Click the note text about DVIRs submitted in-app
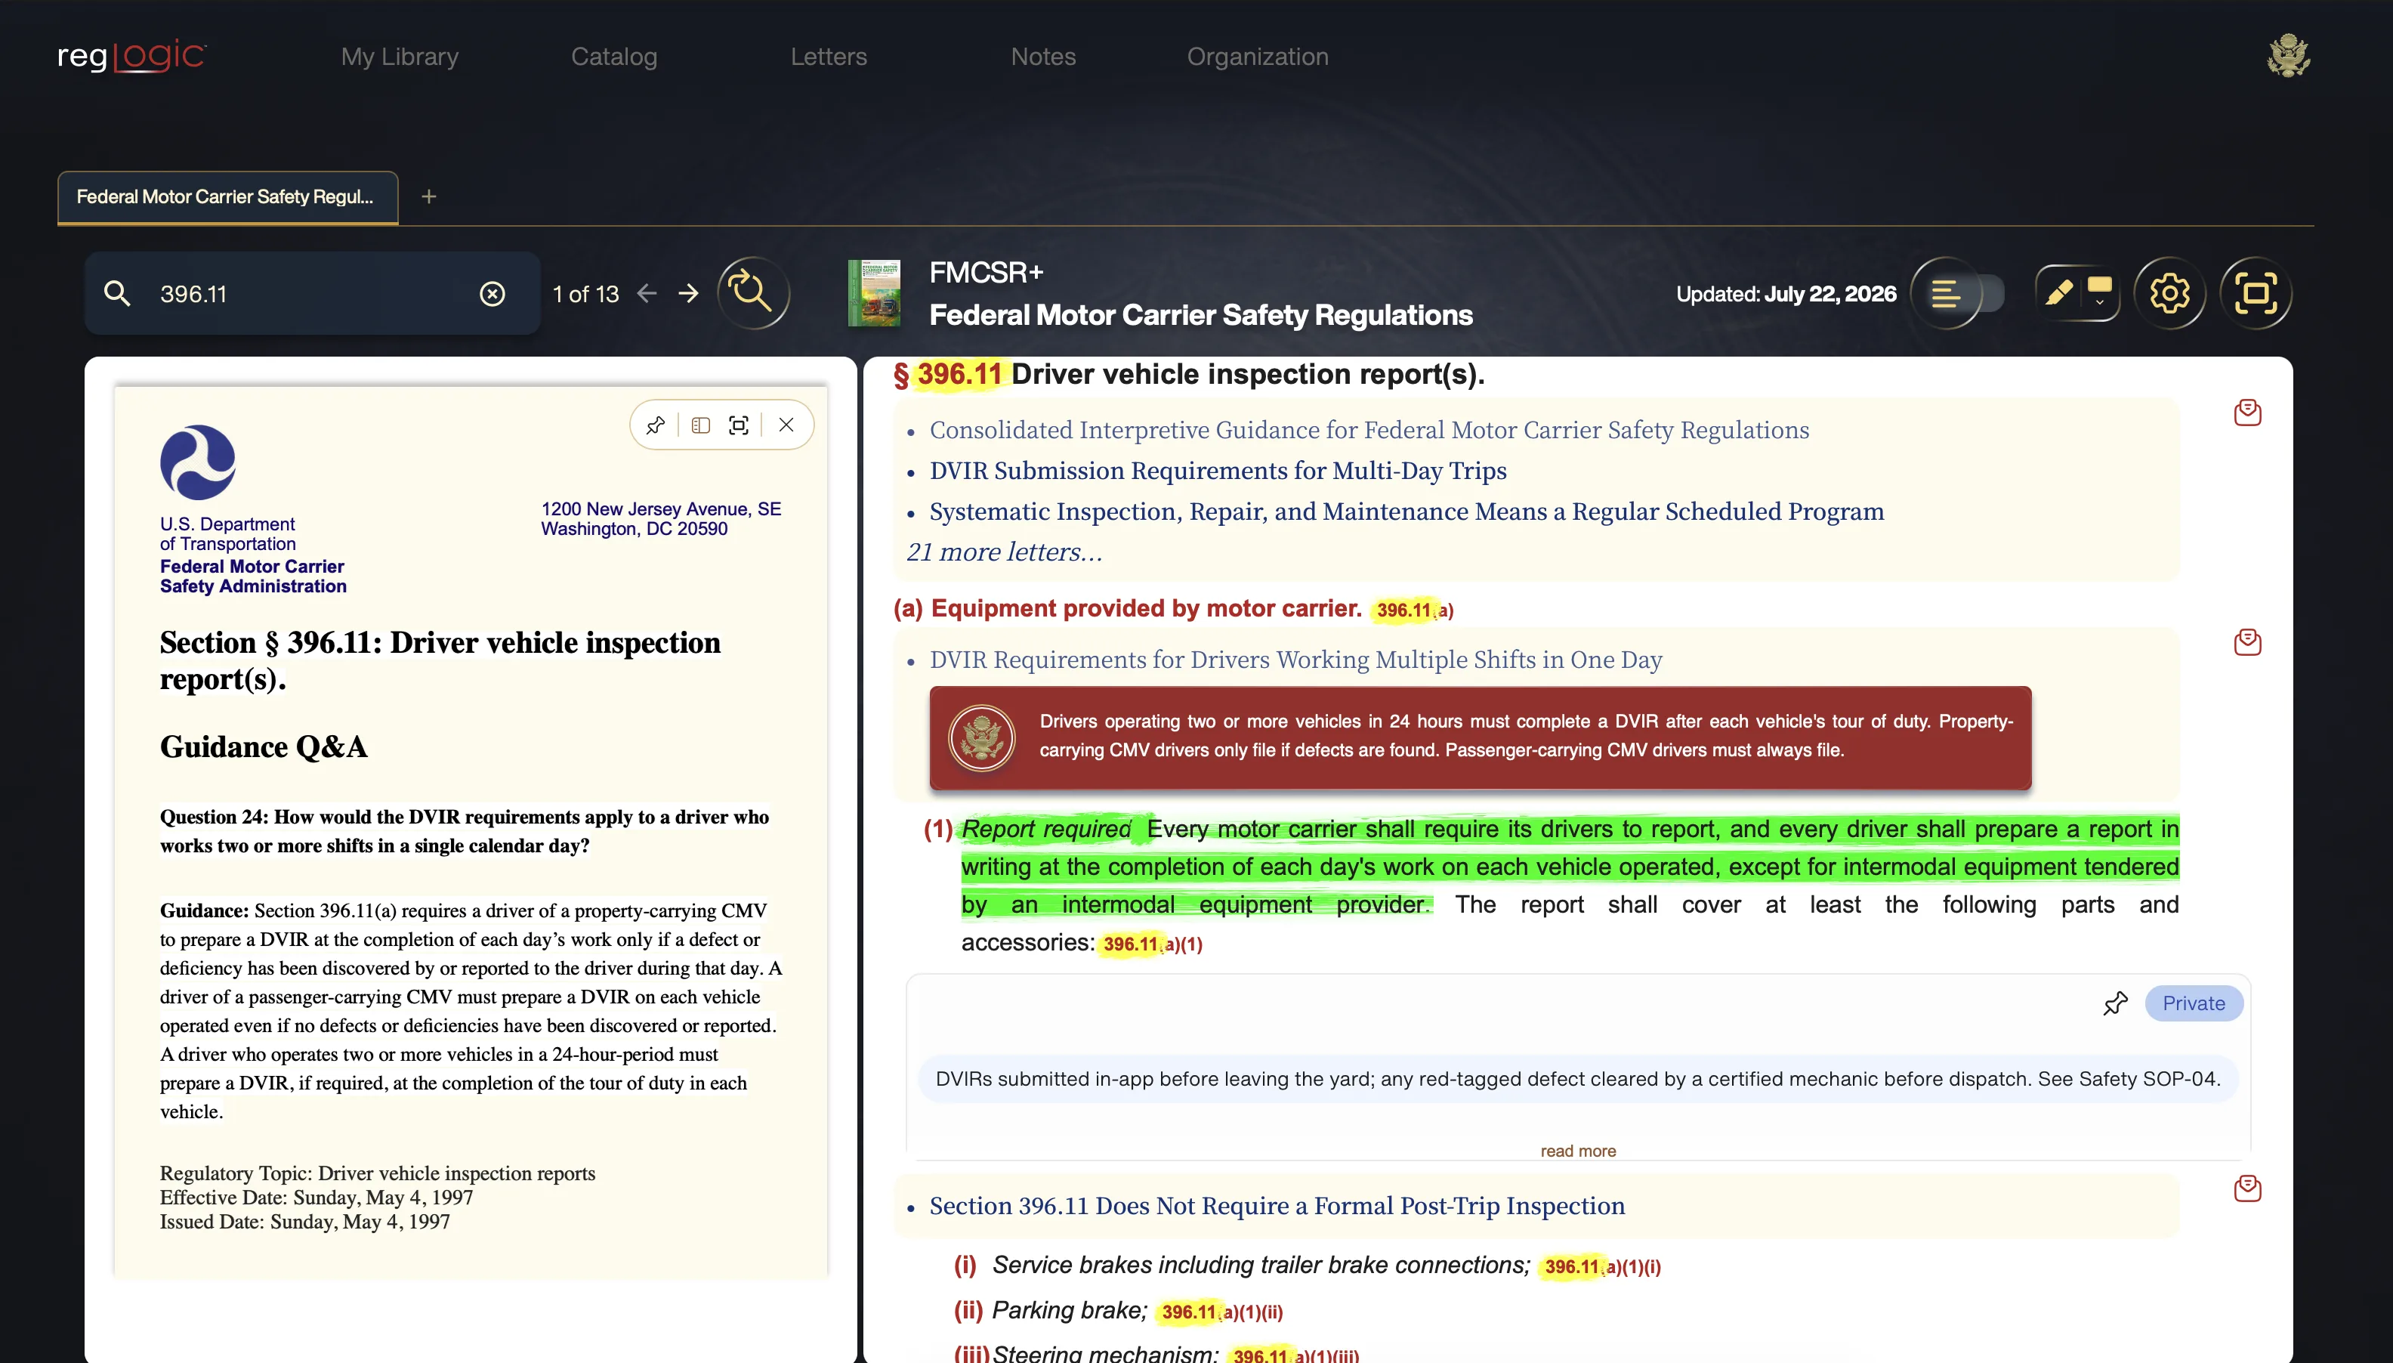 pos(1577,1078)
